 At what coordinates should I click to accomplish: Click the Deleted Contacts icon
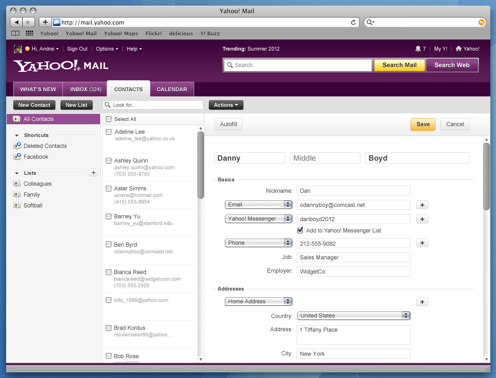[x=17, y=146]
